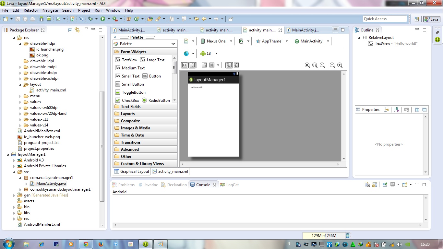Open Internet Explorer from the taskbar
The height and width of the screenshot is (249, 443).
click(41, 244)
